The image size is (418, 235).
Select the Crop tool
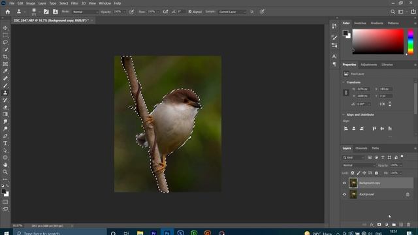point(5,57)
